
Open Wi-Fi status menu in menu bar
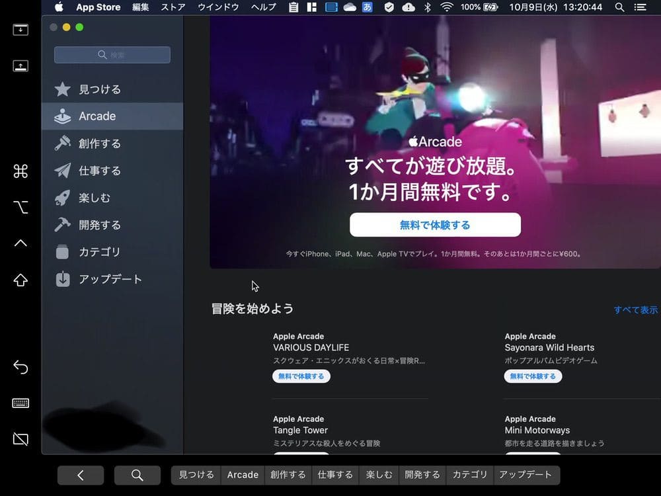(447, 7)
